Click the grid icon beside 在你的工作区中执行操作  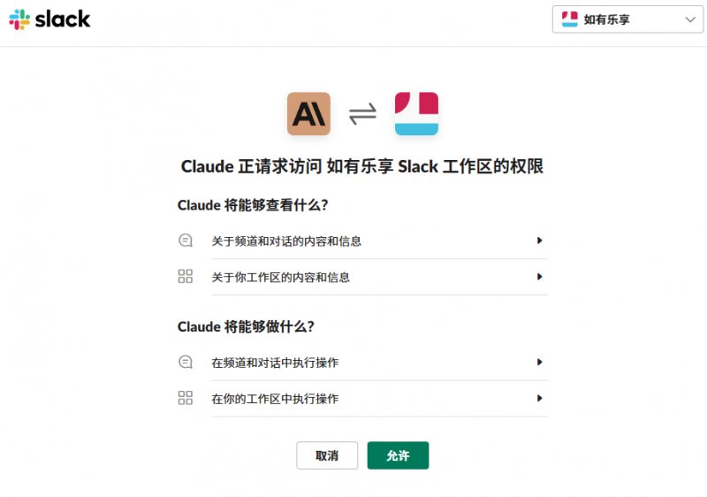point(186,398)
